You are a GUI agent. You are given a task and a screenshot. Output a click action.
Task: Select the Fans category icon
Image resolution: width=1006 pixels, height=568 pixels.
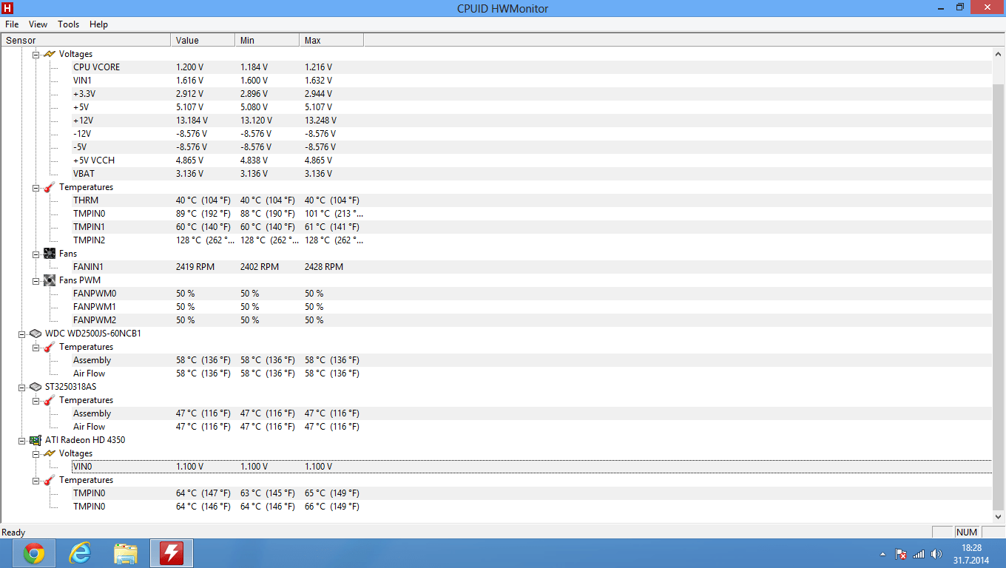pyautogui.click(x=50, y=254)
